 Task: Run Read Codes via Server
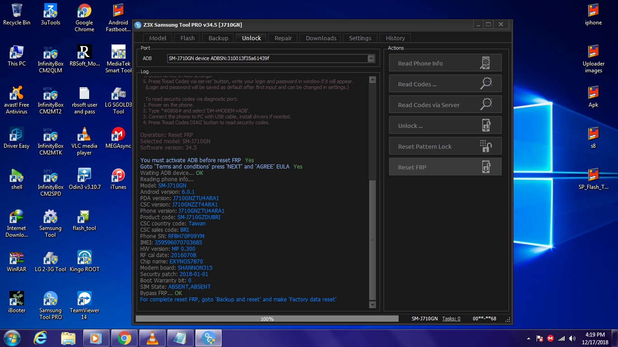445,104
